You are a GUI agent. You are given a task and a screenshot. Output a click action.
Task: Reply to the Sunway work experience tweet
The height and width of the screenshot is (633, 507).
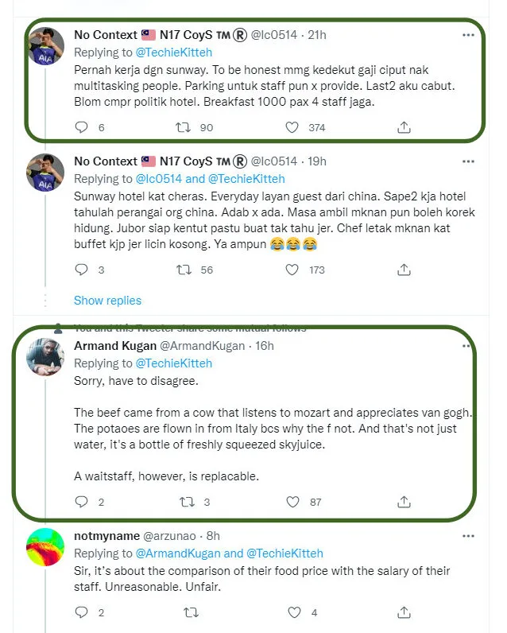click(81, 127)
